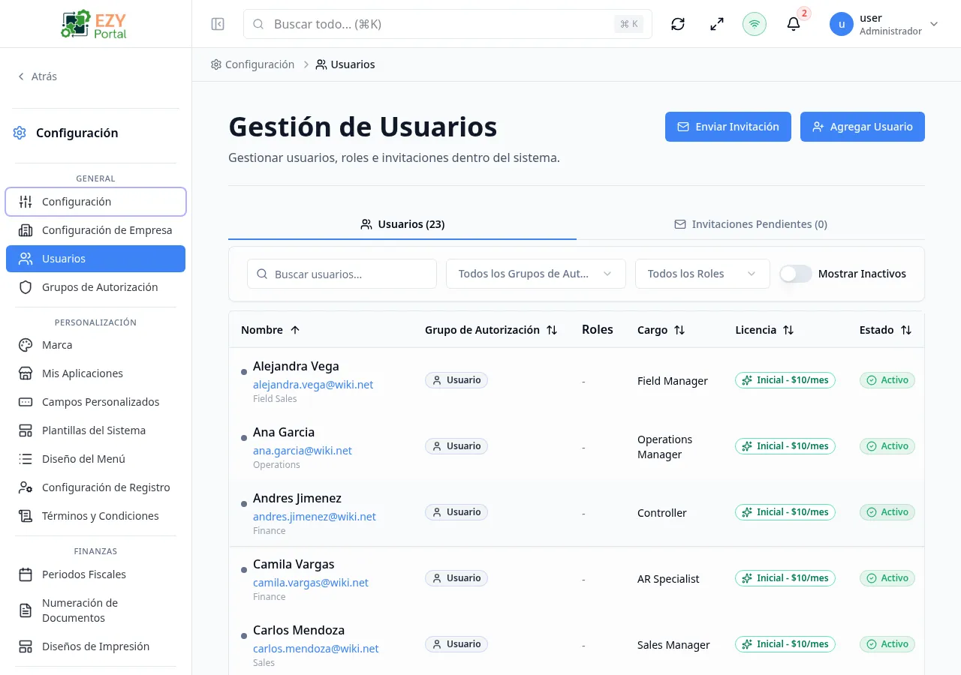Click Alejandra Vega's Usuario group badge
Image resolution: width=961 pixels, height=675 pixels.
(456, 380)
